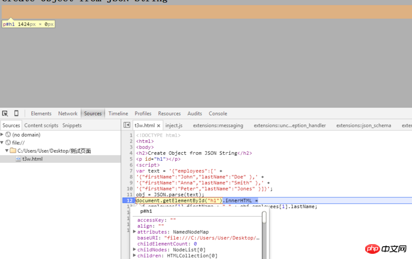Click the Desktop folder icon in tree

pos(13,151)
